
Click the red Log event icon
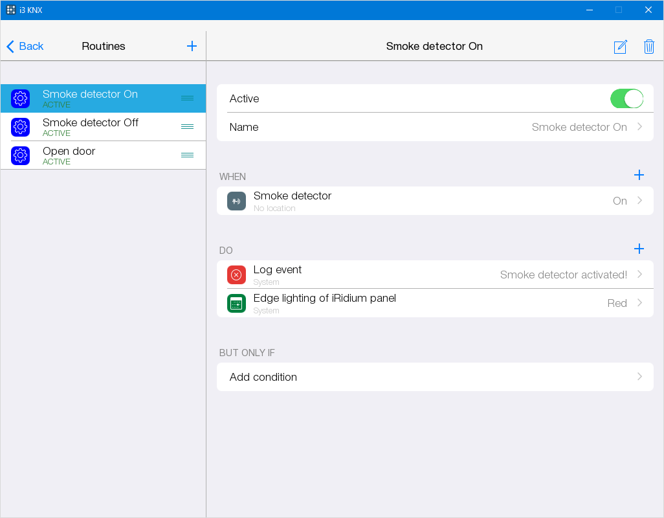coord(236,275)
